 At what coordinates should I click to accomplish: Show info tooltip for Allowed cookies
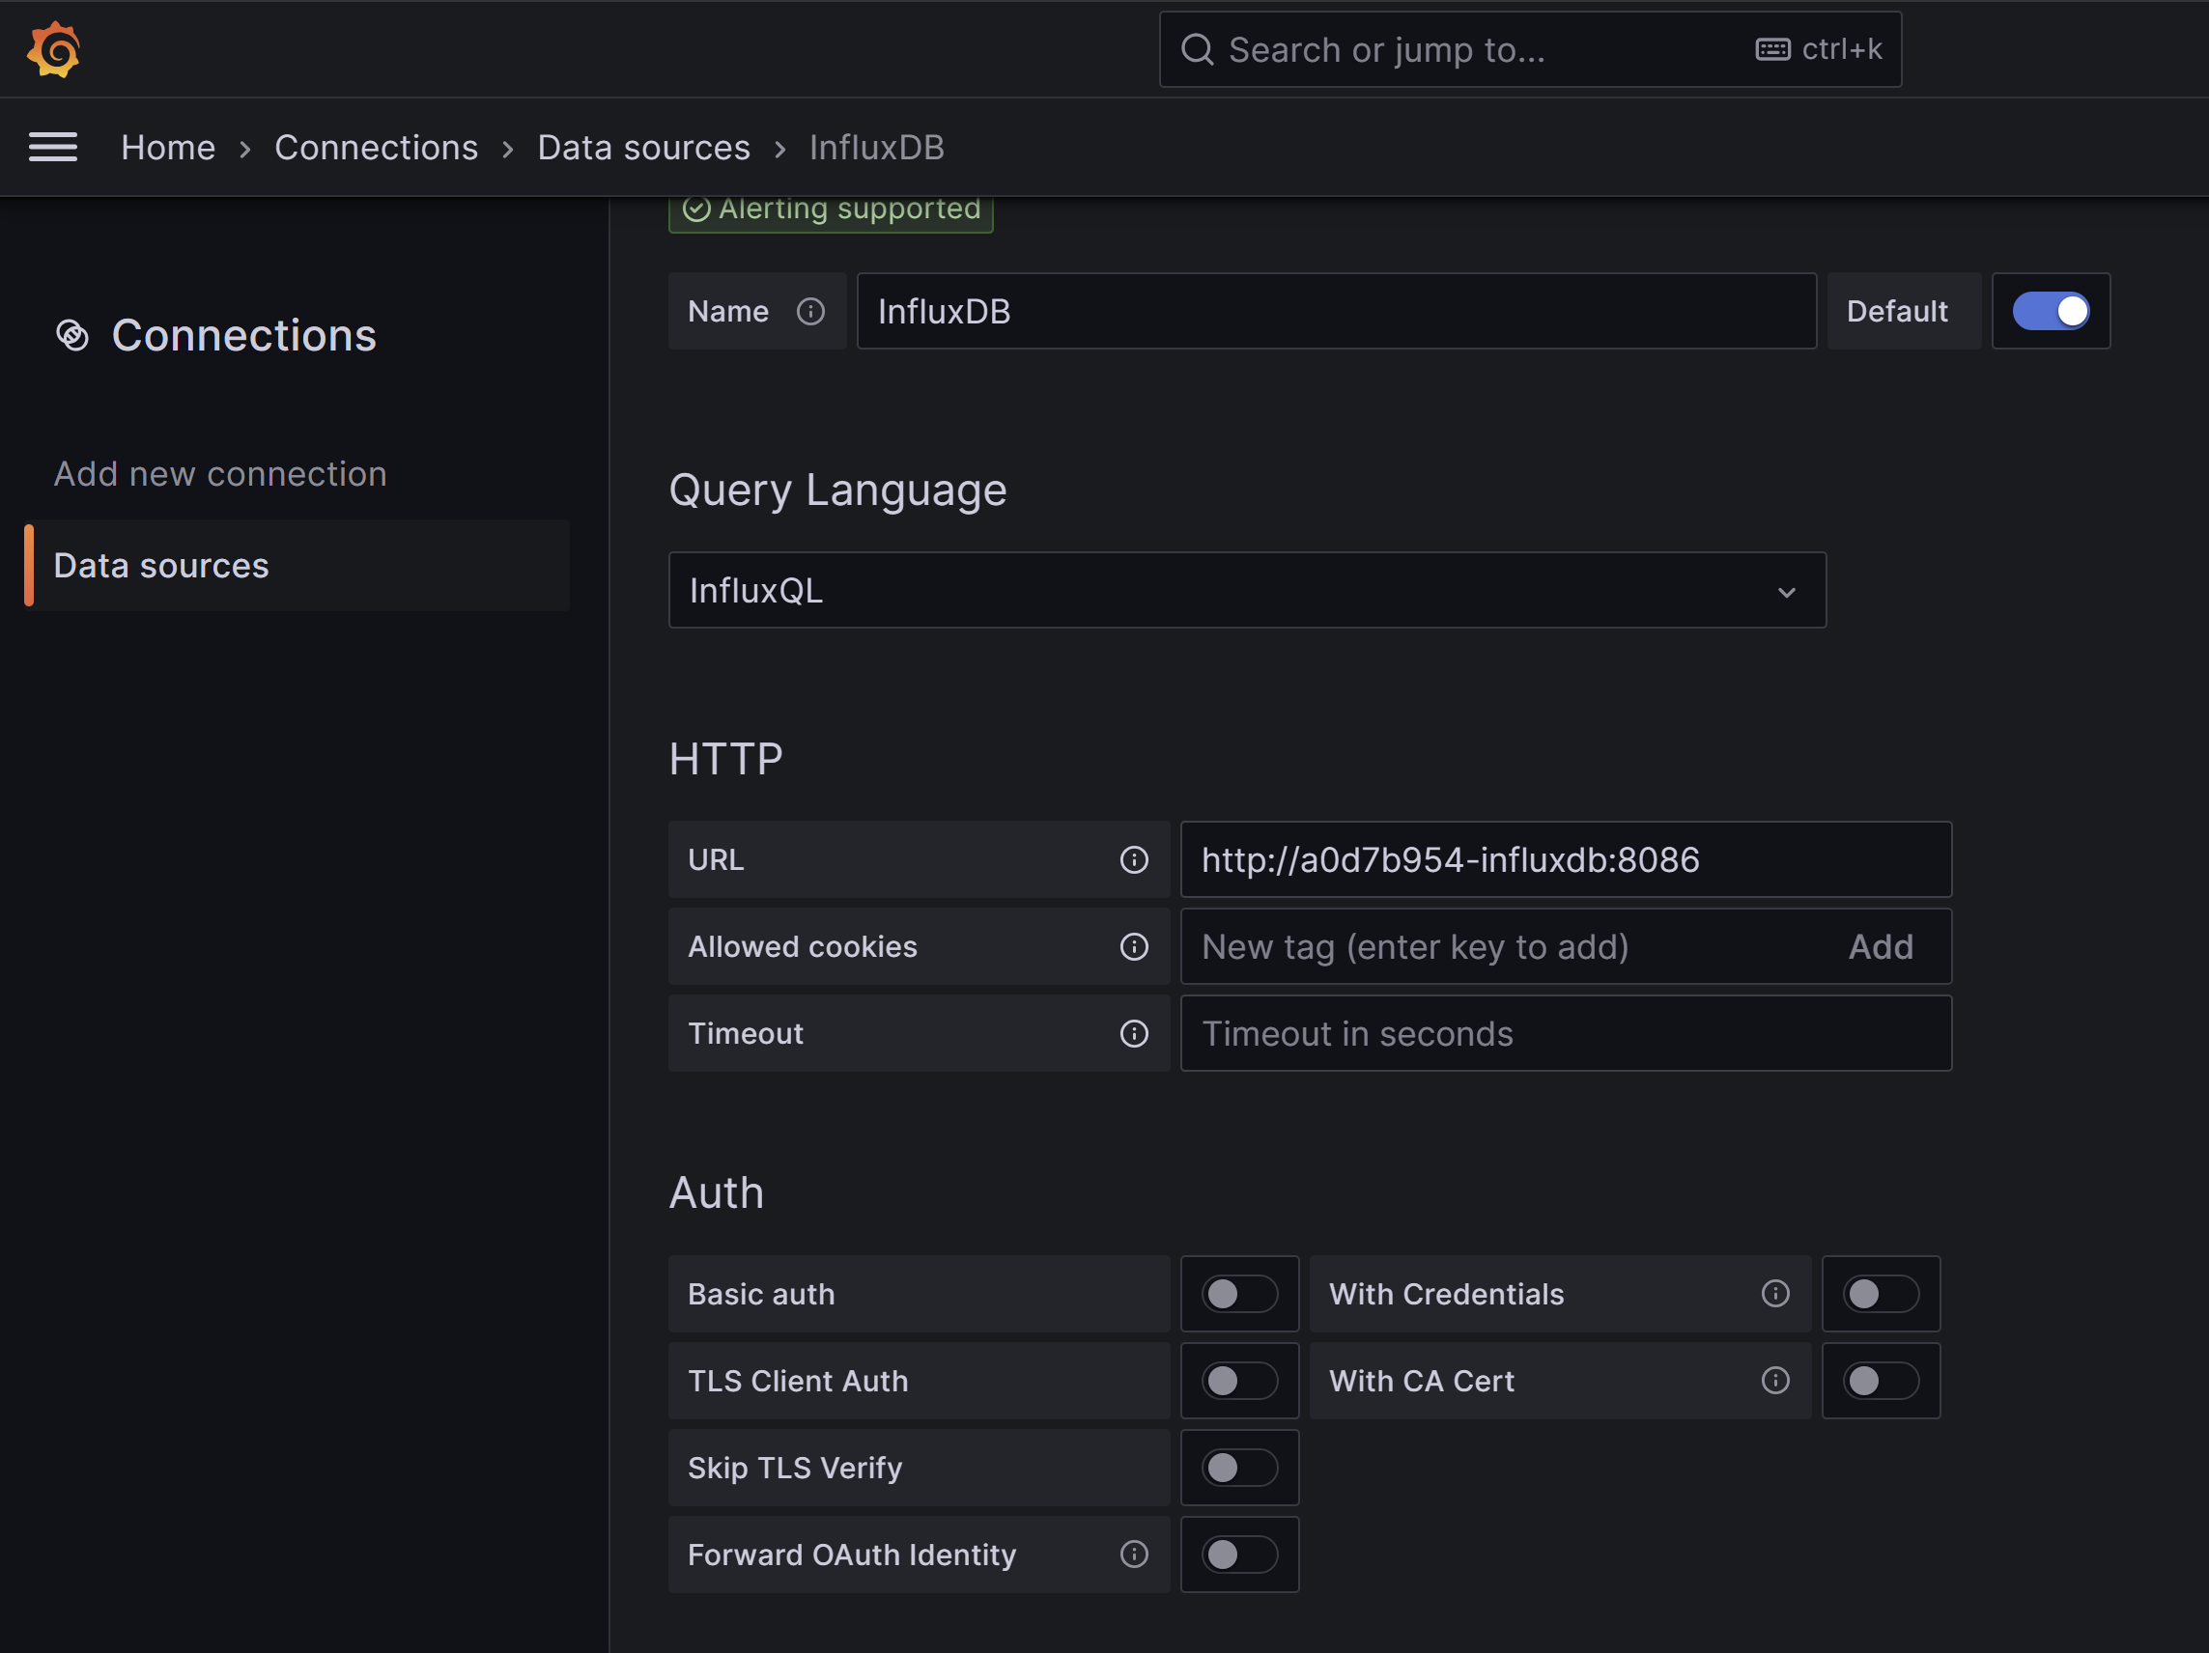(1135, 946)
